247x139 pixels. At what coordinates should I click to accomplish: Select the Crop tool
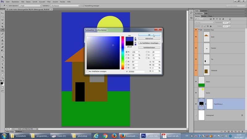[2, 27]
